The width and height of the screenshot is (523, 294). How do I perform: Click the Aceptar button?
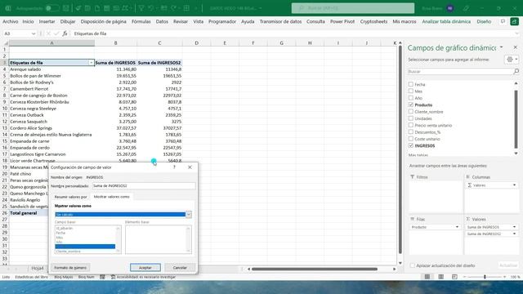[x=145, y=267]
